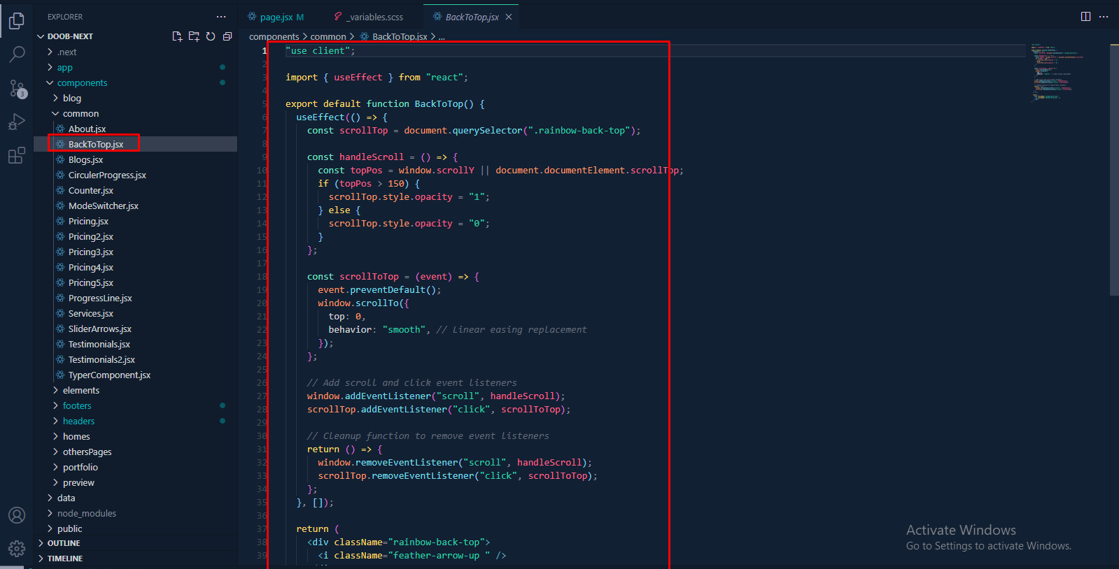Split the editor to the right
This screenshot has height=569, width=1119.
[x=1085, y=17]
